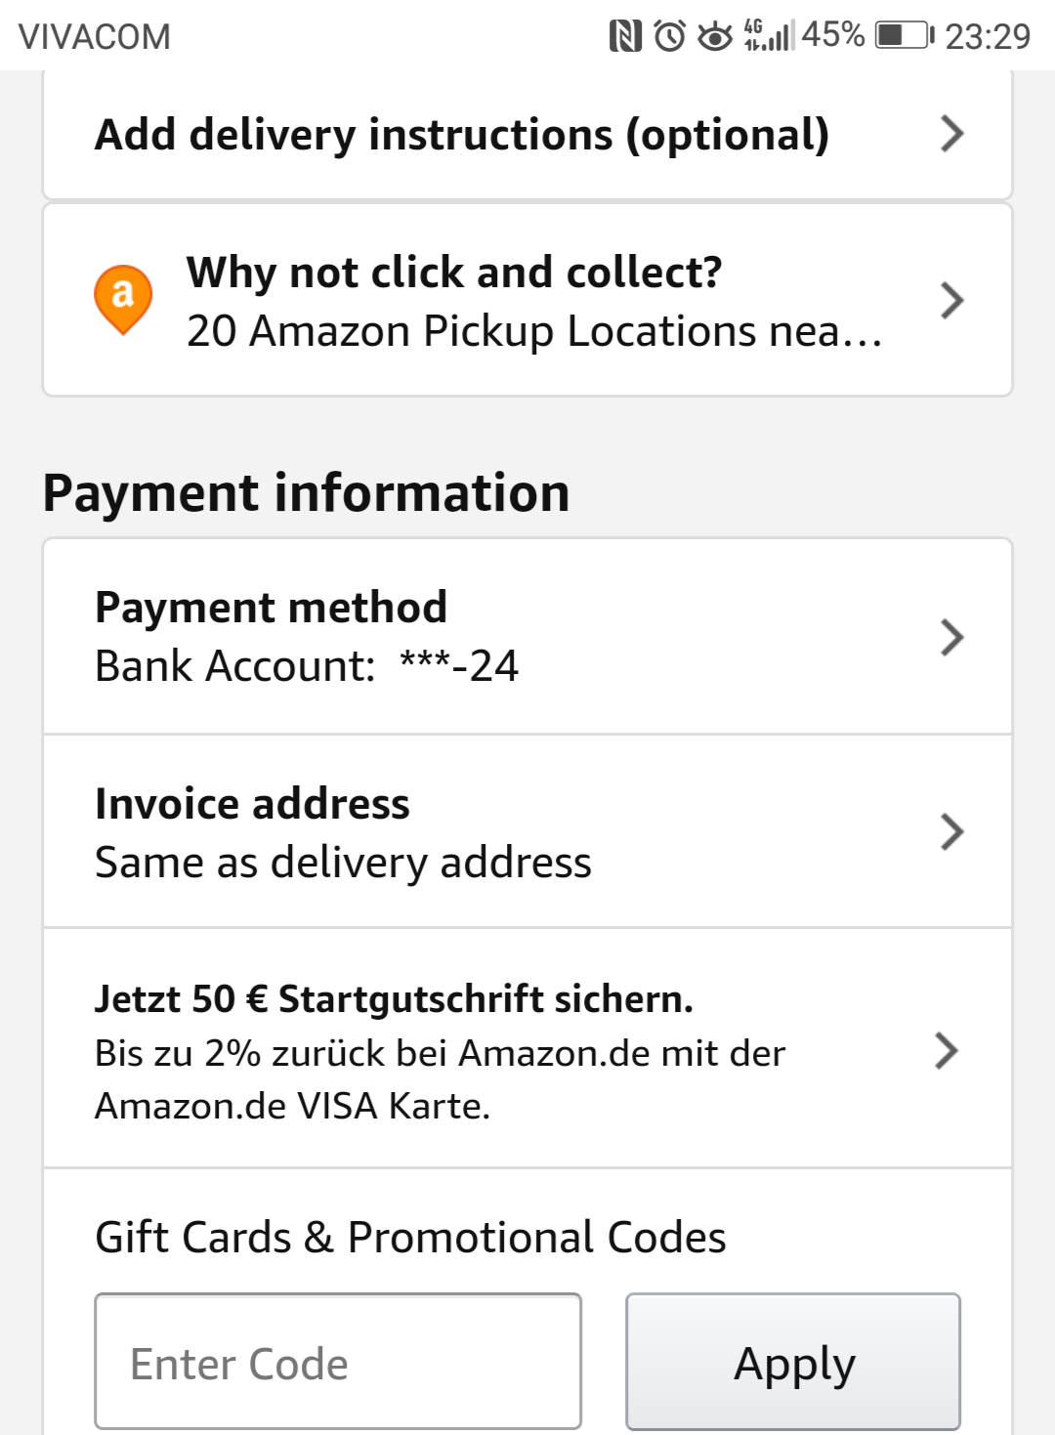Open Add delivery instructions (optional)
The height and width of the screenshot is (1435, 1055).
click(462, 135)
